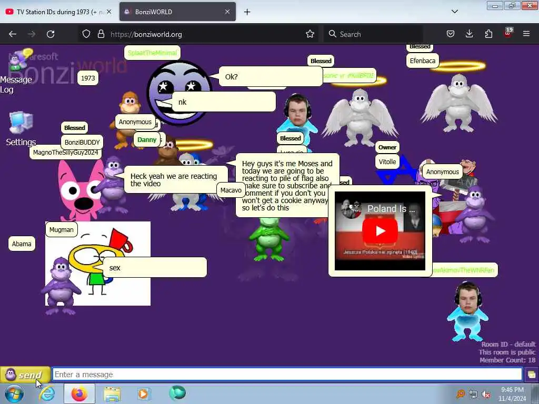Click the green Bonzi gorilla

(x=269, y=240)
